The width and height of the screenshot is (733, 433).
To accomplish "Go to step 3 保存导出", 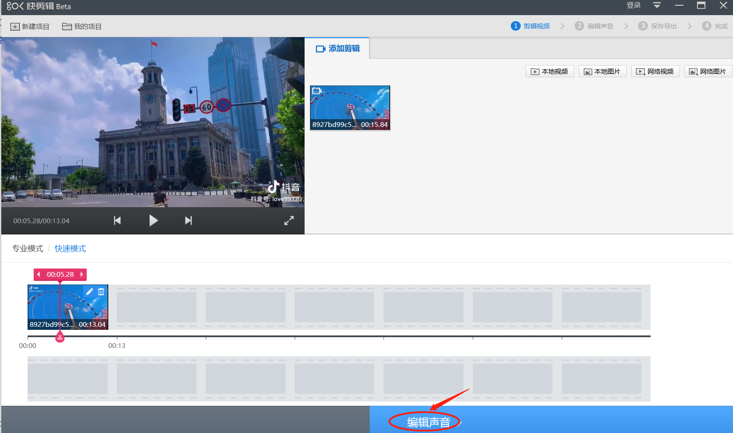I will tap(657, 26).
